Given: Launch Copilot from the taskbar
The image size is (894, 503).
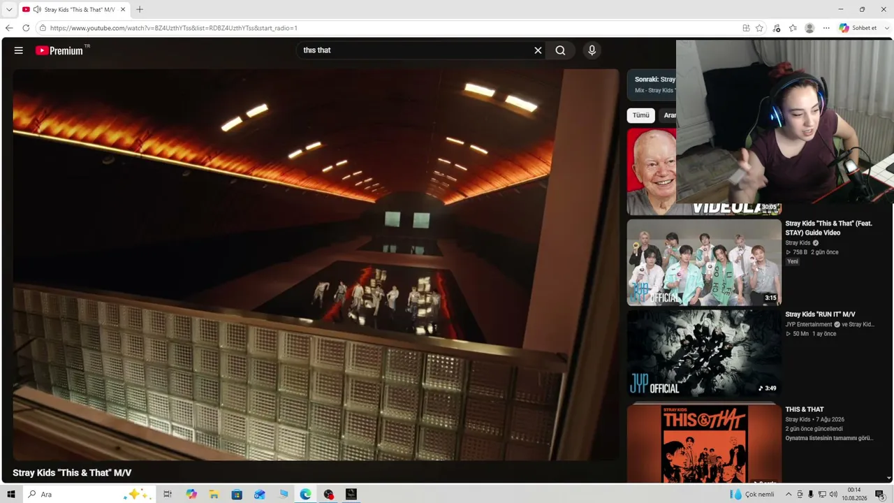Looking at the screenshot, I should (x=191, y=495).
